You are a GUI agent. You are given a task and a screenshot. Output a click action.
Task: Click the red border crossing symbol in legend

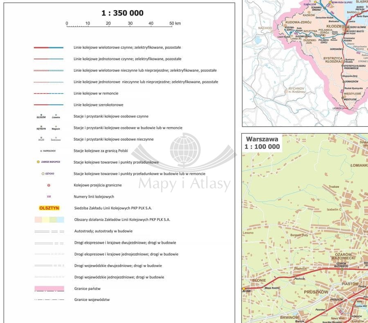(x=49, y=185)
